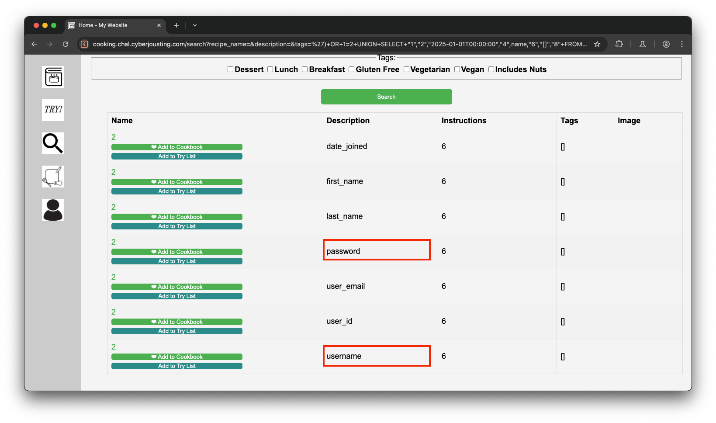Add to Cookbook in the date_joined row
This screenshot has height=423, width=716.
[177, 147]
